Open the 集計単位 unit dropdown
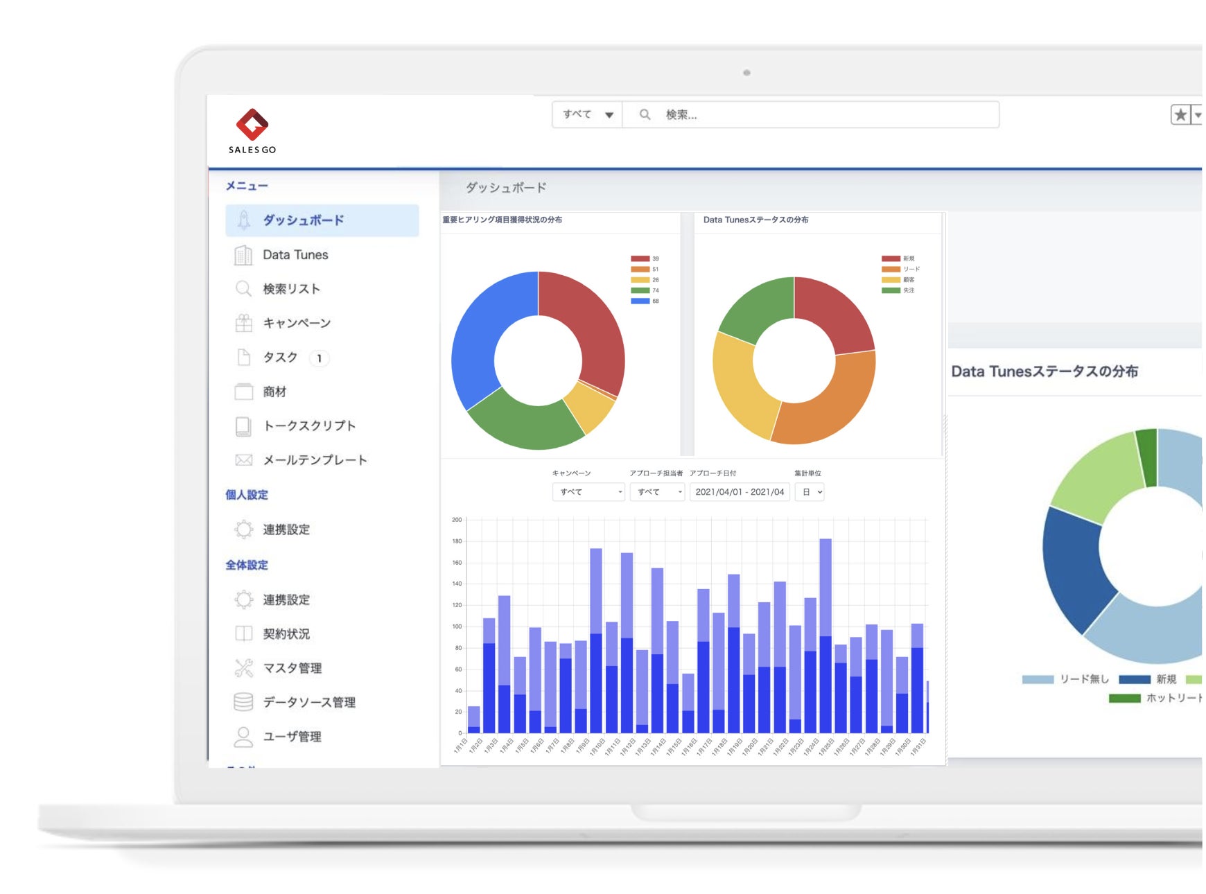 (x=809, y=492)
